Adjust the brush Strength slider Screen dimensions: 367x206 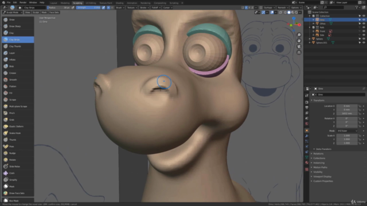[88, 7]
